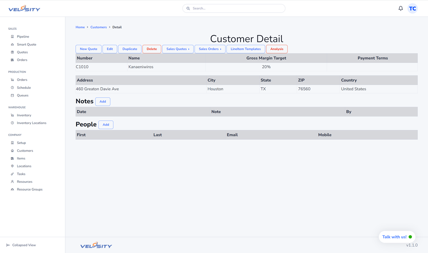Toggle the Collapsed View sidebar option
The image size is (428, 253).
(x=21, y=245)
